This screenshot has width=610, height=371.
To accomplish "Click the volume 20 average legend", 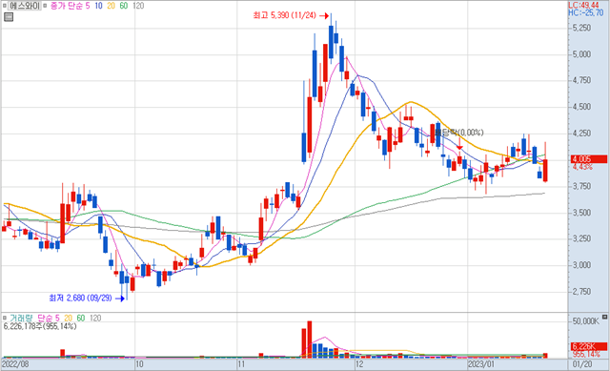I will pyautogui.click(x=68, y=319).
